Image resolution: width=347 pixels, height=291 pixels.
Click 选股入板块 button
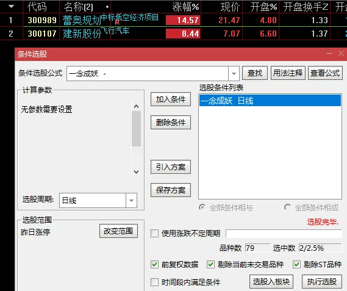pyautogui.click(x=271, y=281)
